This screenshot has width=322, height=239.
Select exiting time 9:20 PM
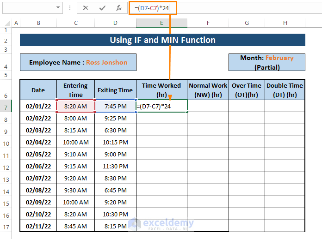pyautogui.click(x=115, y=202)
